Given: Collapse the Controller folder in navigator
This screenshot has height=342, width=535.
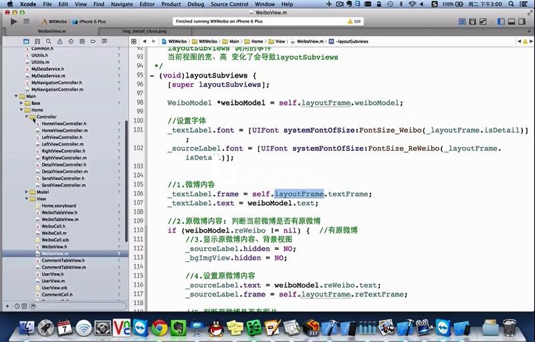Looking at the screenshot, I should click(27, 117).
